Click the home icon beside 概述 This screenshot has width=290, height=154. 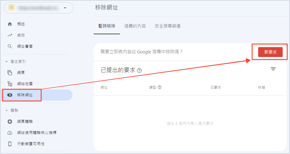[x=10, y=24]
